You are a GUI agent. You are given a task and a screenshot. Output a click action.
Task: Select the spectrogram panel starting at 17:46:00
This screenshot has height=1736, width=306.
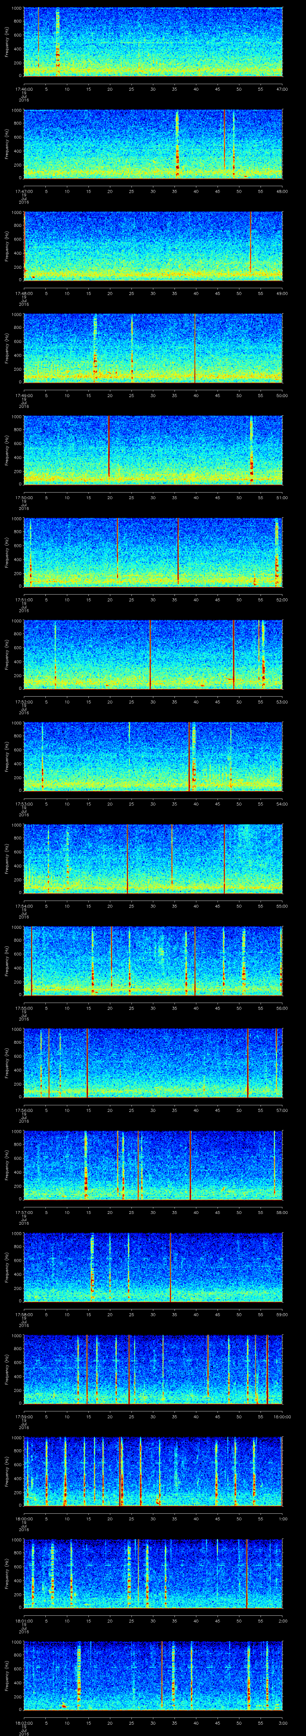point(153,42)
